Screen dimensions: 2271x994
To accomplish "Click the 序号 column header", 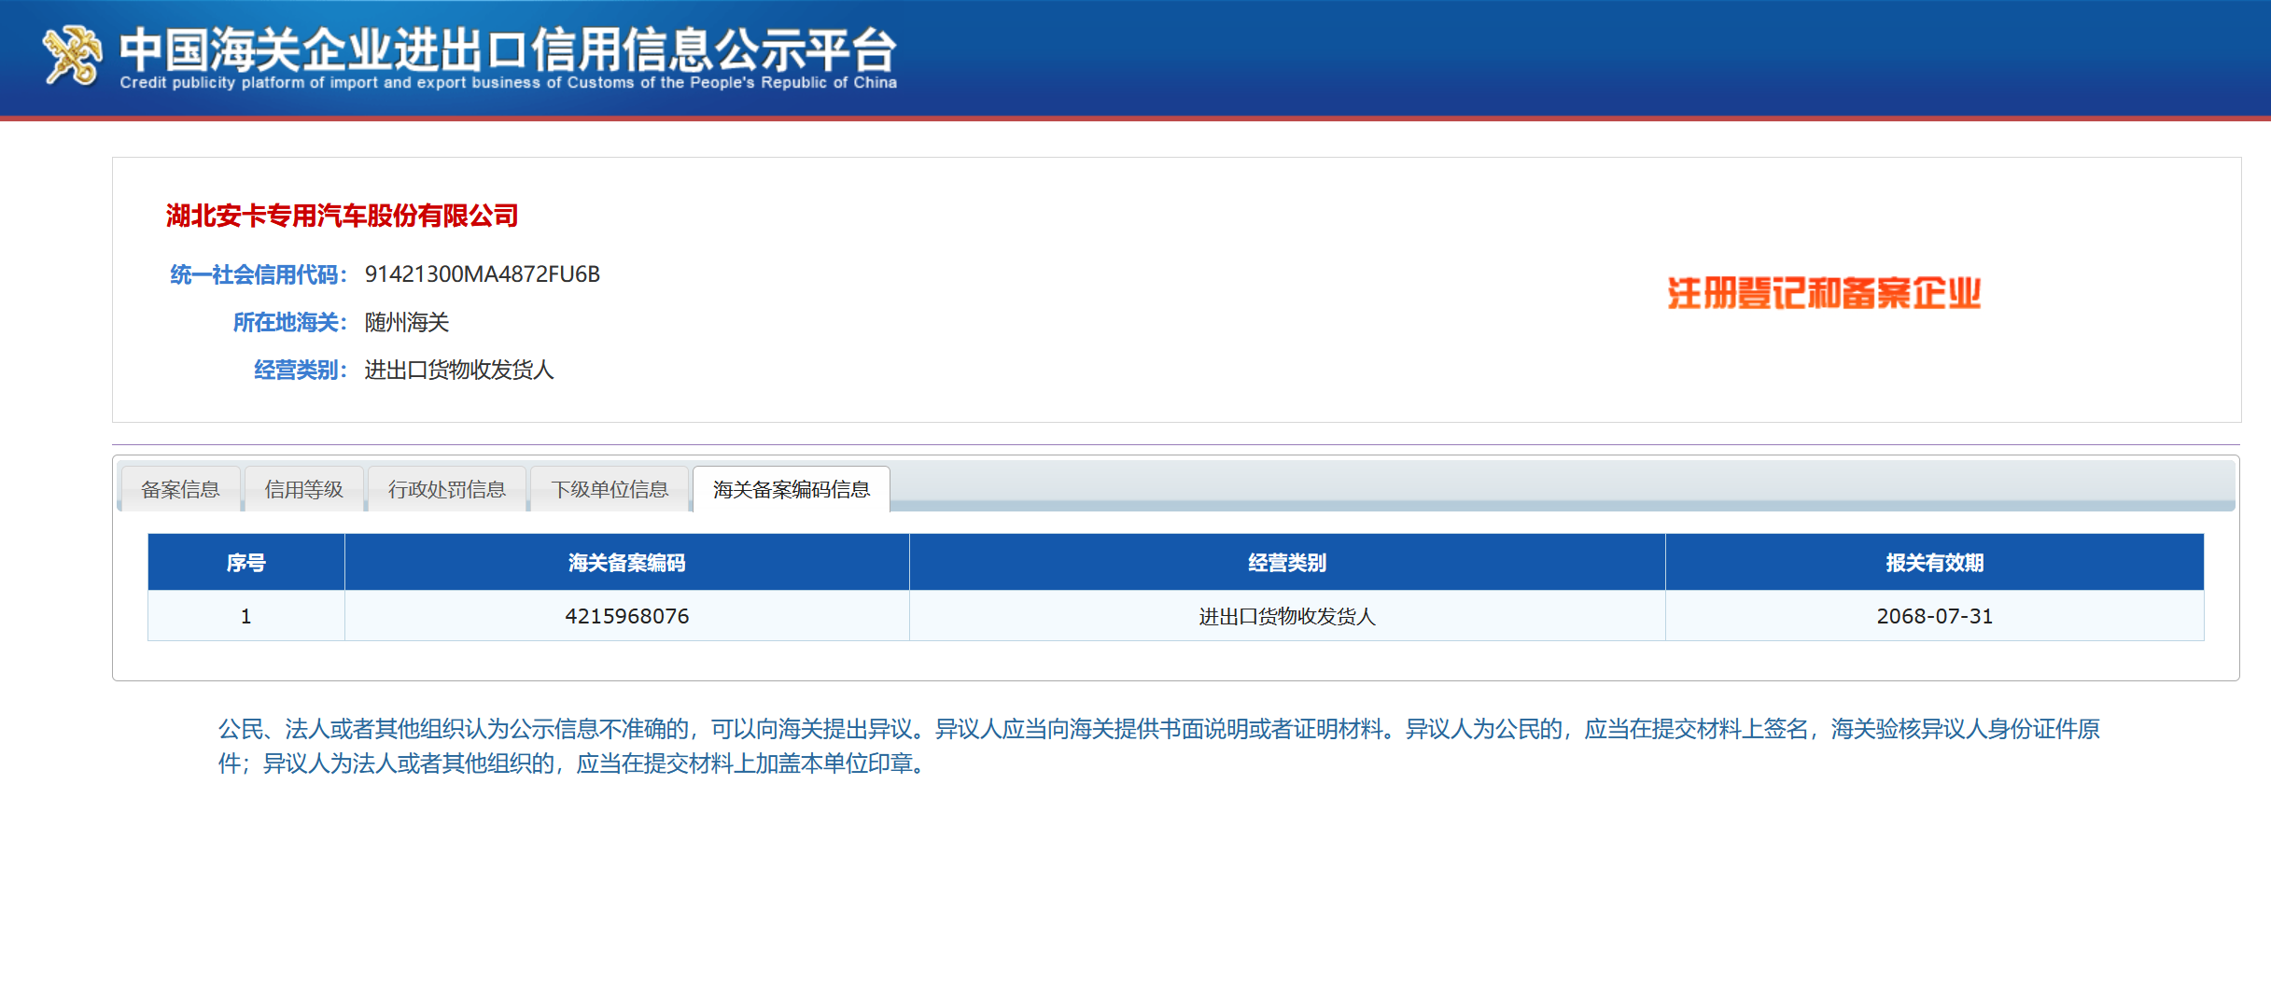I will pos(246,563).
